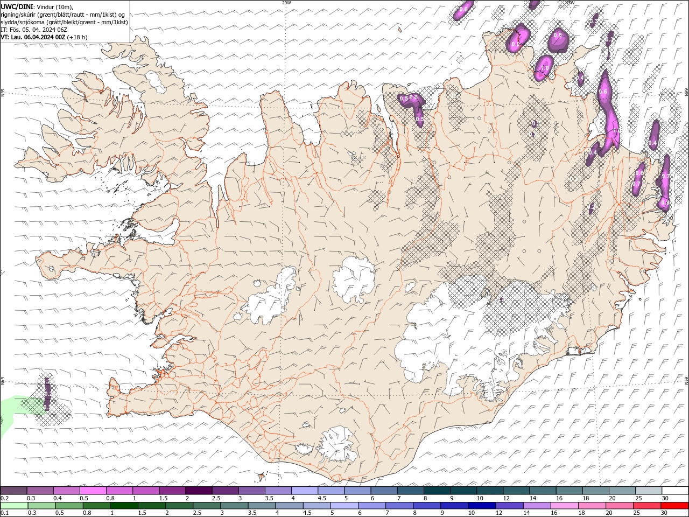Select the light lavender swatch labeled 4, upper scale
Viewport: 689px width, 517px height.
(x=304, y=491)
